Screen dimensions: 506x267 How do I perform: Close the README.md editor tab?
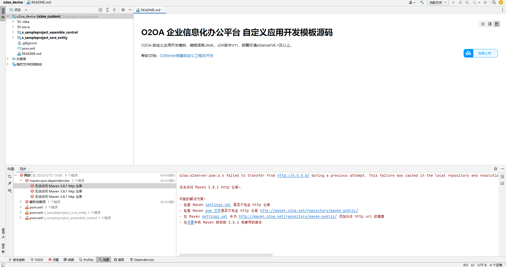(x=163, y=10)
